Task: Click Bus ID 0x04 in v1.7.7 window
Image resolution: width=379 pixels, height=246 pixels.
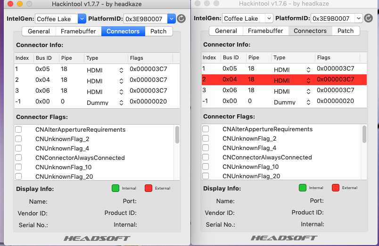Action: pos(42,80)
